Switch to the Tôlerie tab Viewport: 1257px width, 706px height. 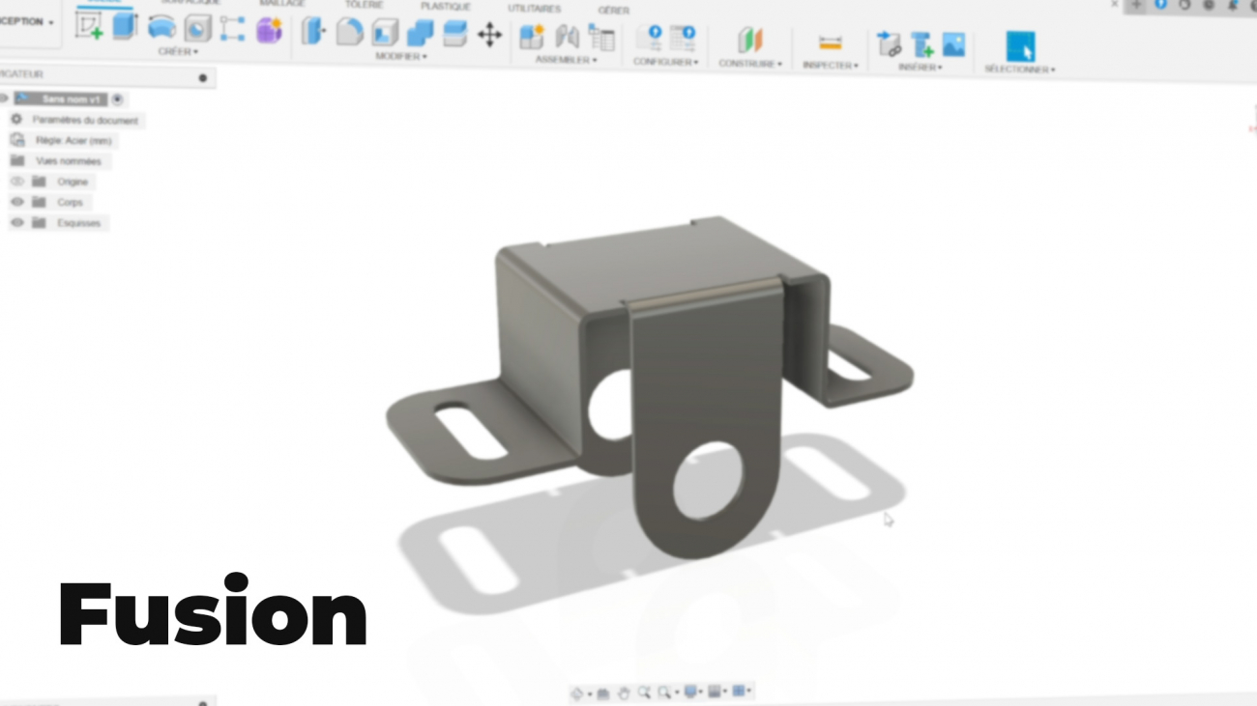364,5
